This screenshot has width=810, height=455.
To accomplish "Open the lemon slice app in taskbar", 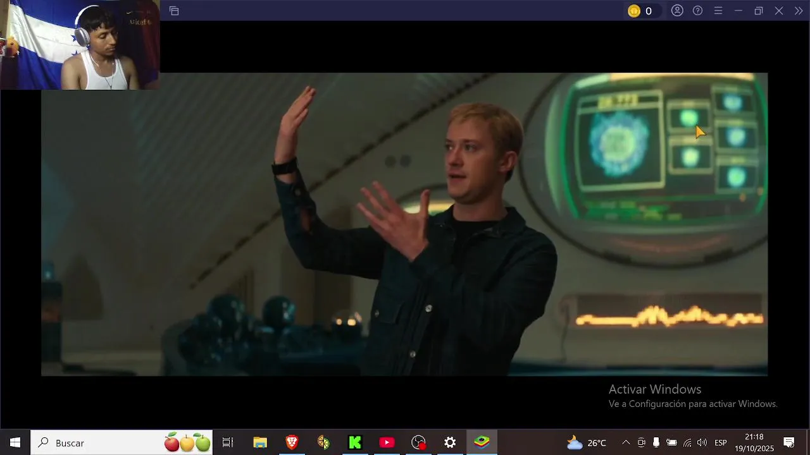I will (323, 442).
